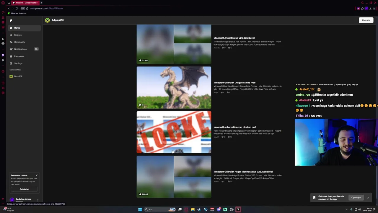378x213 pixels.
Task: Open ChatGPT in the Opera sidebar
Action: pos(3,43)
